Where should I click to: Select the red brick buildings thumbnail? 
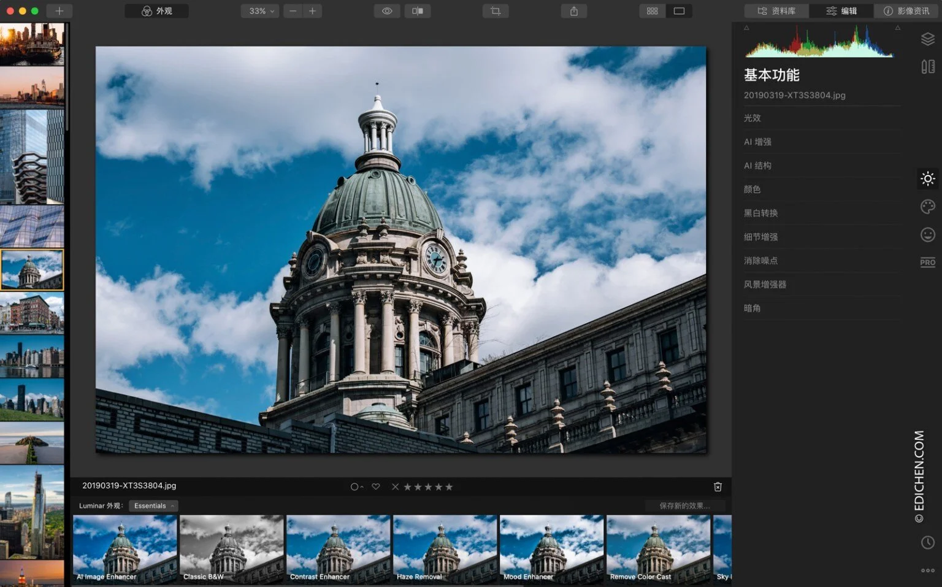coord(32,313)
